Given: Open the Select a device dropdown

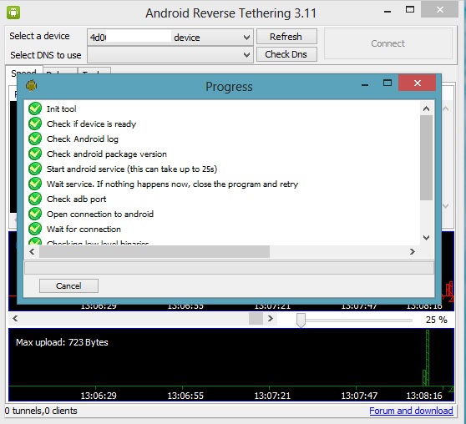Looking at the screenshot, I should [x=170, y=37].
